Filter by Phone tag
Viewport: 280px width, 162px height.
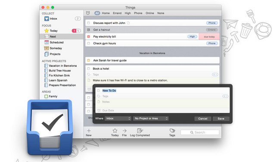(138, 13)
